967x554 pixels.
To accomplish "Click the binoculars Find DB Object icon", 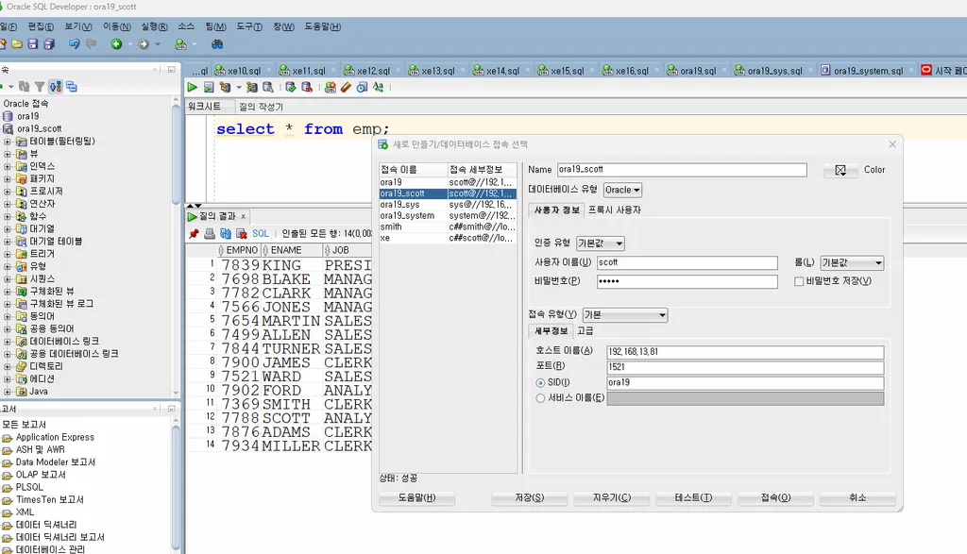I will coord(217,44).
